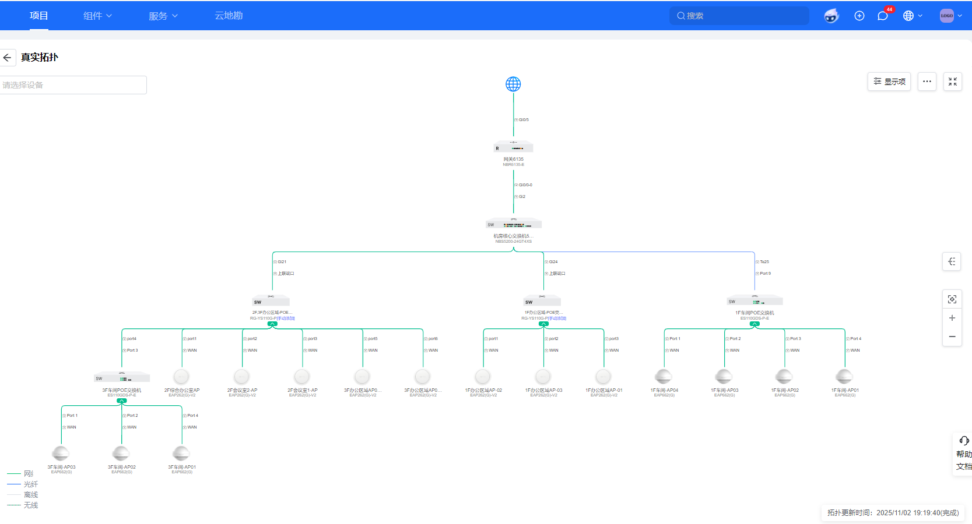Click the back arrow beside 真实拓扑

[7, 58]
